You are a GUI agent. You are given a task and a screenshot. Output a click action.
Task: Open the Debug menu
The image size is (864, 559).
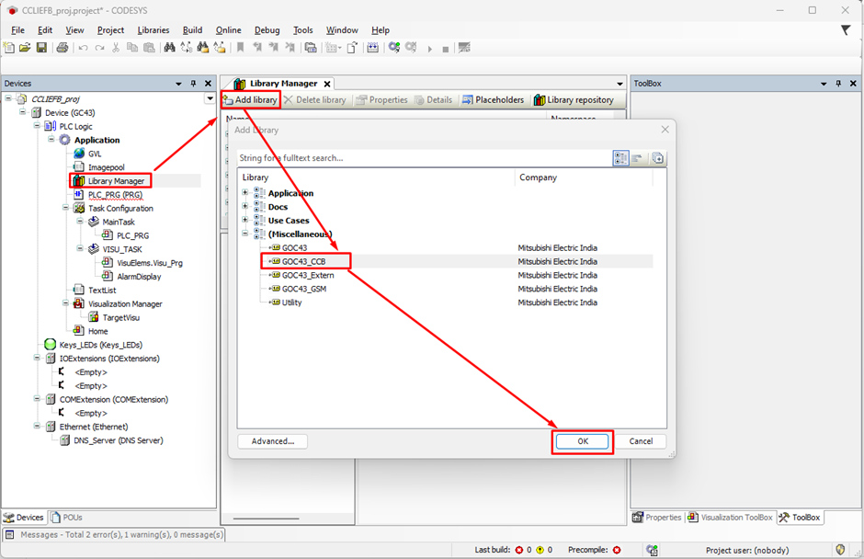(267, 30)
